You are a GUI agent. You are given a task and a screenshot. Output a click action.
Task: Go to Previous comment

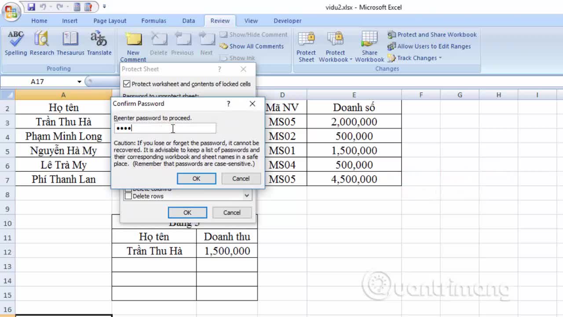pyautogui.click(x=183, y=44)
